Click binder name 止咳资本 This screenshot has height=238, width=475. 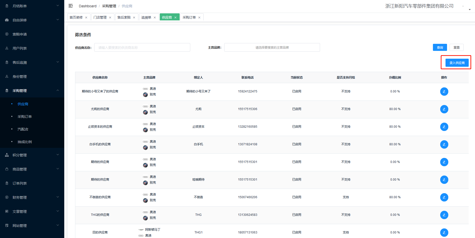click(198, 127)
